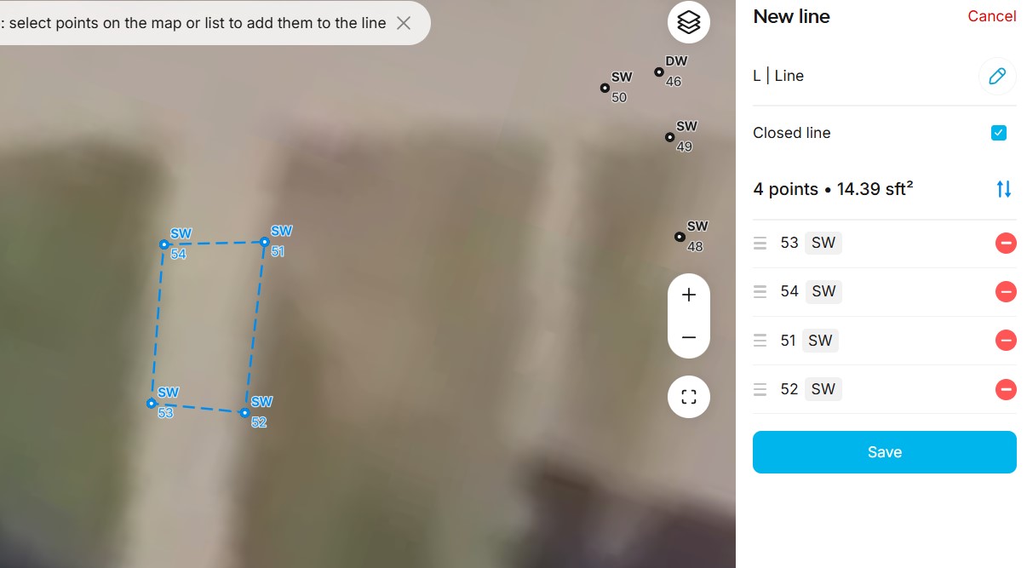Zoom out on the map
1027x568 pixels.
pyautogui.click(x=689, y=337)
